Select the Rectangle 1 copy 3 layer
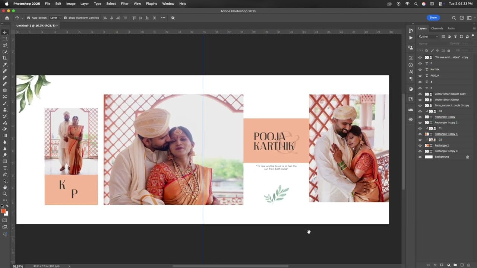Viewport: 477px width, 268px height. point(446,151)
